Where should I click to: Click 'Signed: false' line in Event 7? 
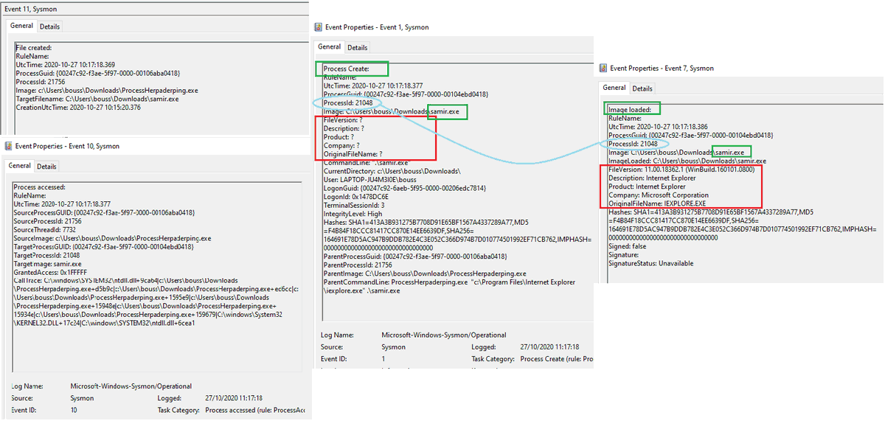[x=627, y=246]
